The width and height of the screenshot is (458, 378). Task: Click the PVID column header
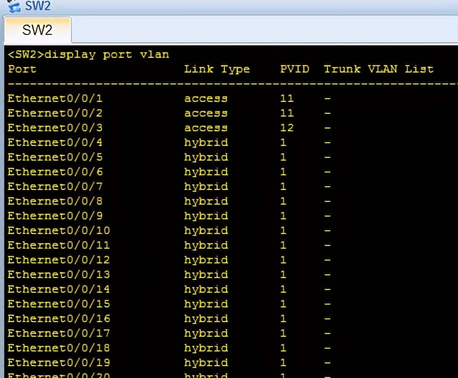(294, 69)
